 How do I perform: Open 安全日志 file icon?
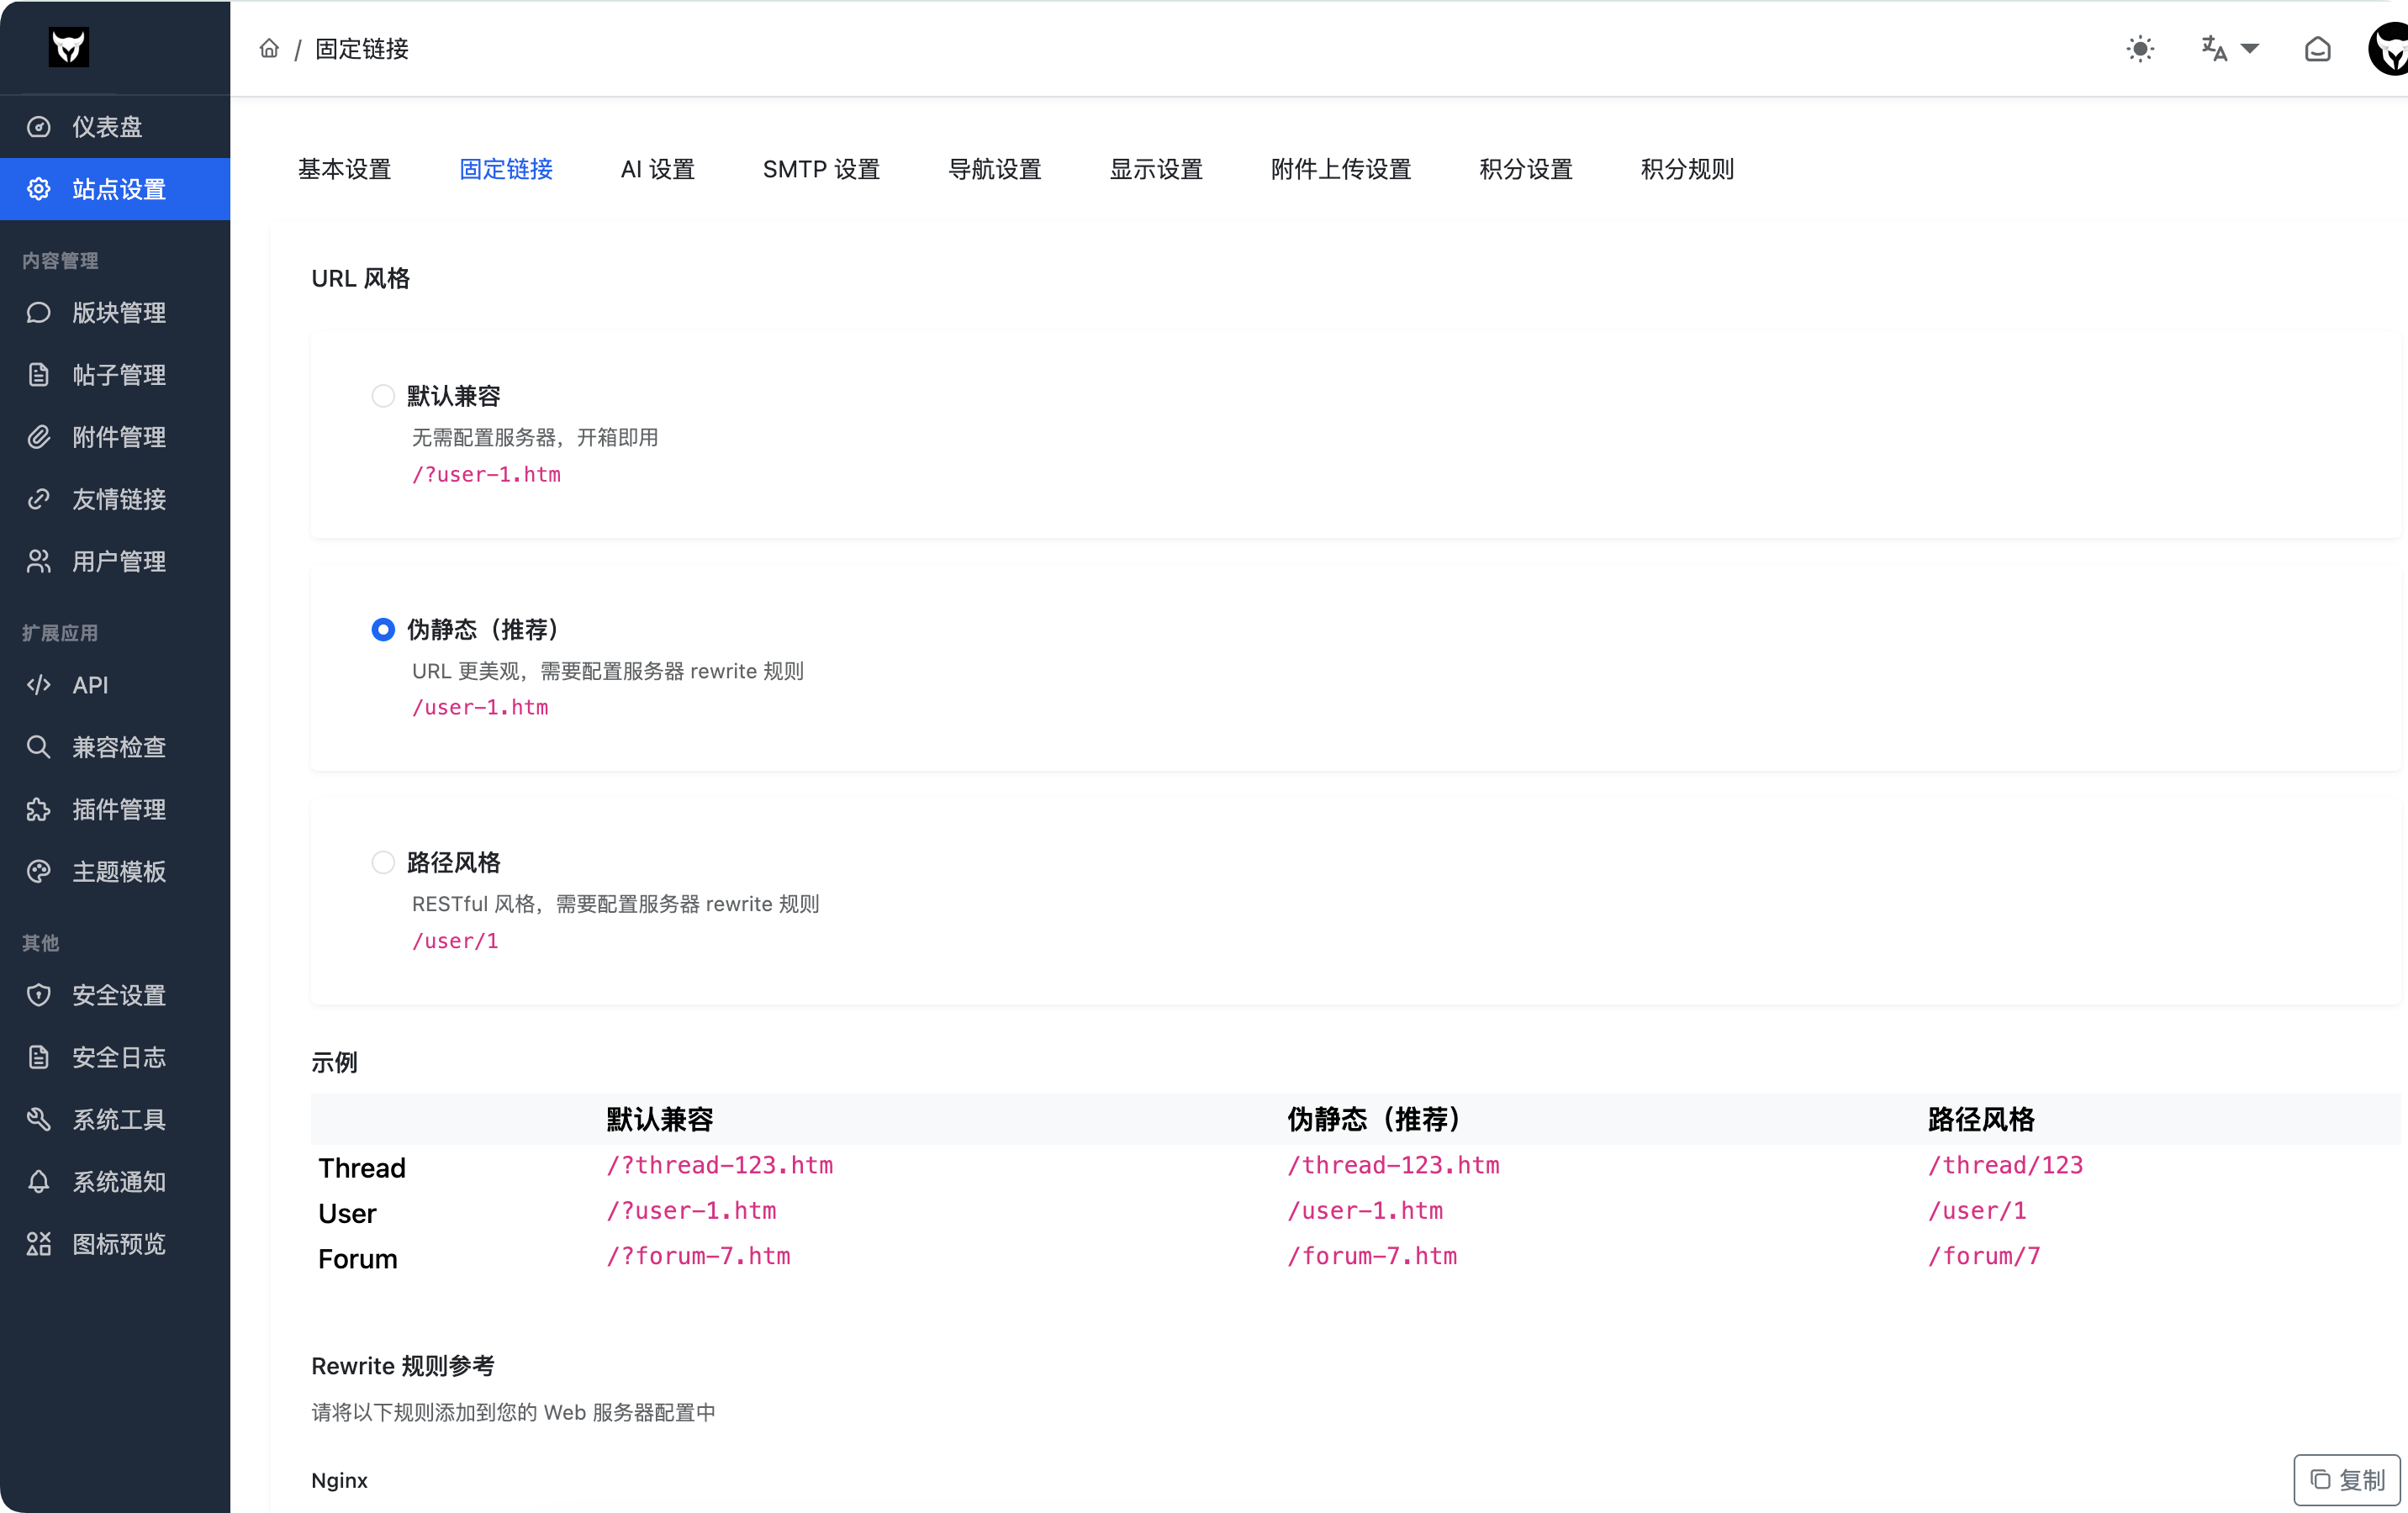tap(39, 1057)
